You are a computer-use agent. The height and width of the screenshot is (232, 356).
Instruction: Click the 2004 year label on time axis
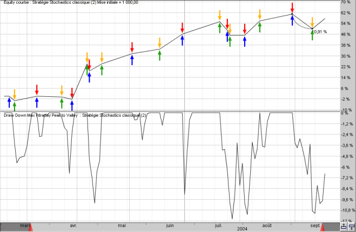pos(243,229)
